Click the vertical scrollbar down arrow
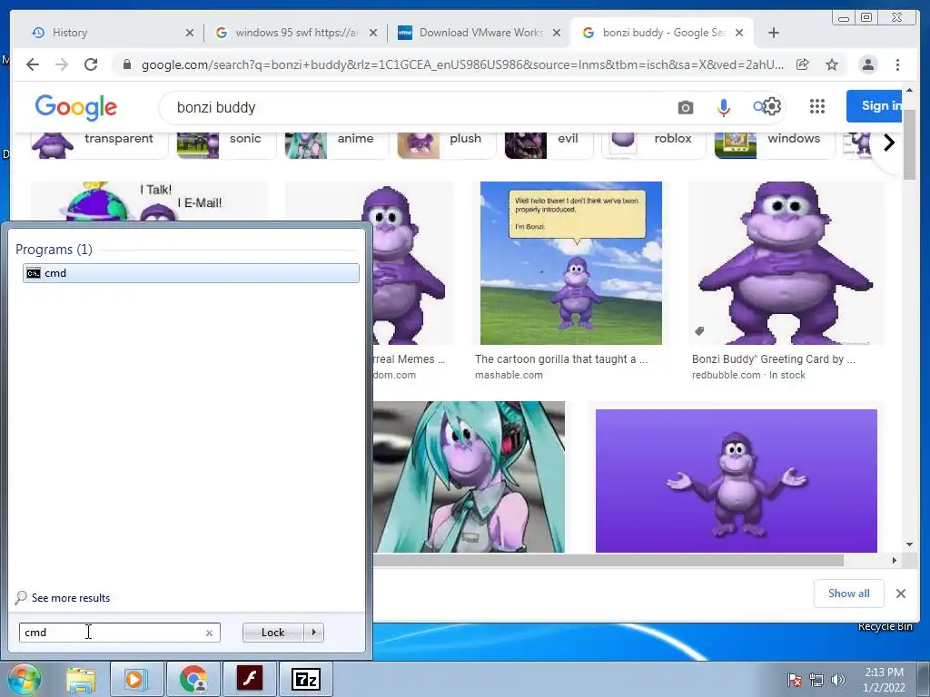930x697 pixels. tap(909, 545)
